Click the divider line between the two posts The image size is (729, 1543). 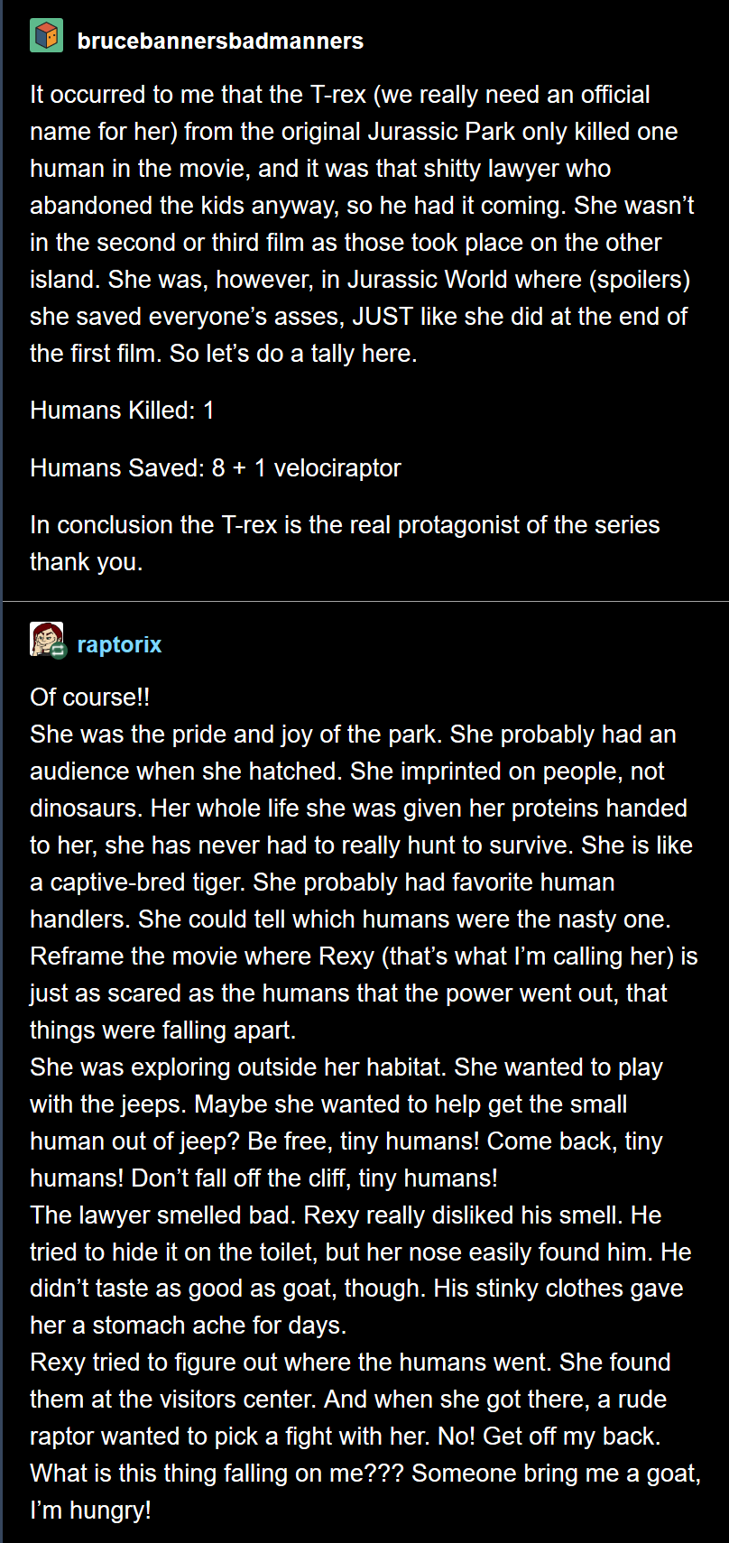tap(364, 601)
